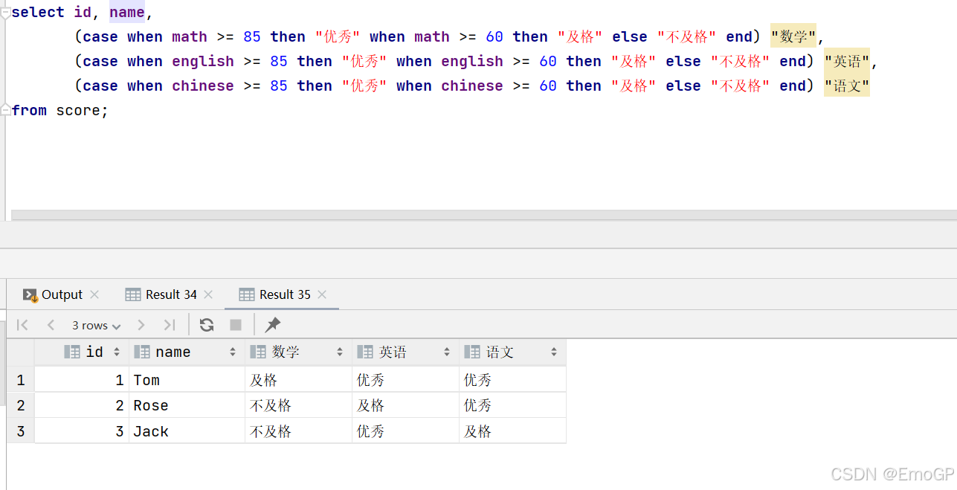Sort by the name column arrows
957x490 pixels.
click(x=233, y=352)
